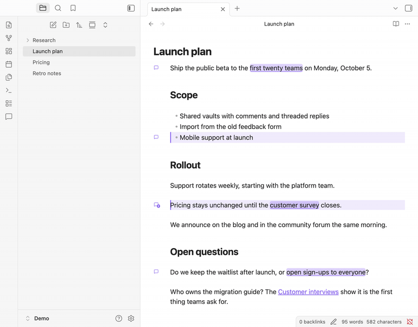Open comment beside waitlist question

(156, 272)
